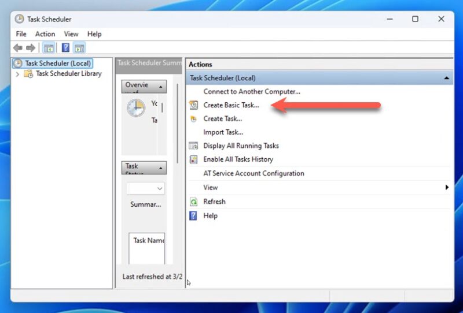Open the View menu in menu bar
The width and height of the screenshot is (463, 313).
click(71, 34)
